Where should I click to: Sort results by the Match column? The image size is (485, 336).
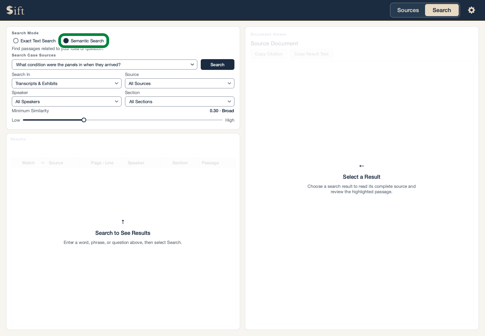(x=29, y=163)
